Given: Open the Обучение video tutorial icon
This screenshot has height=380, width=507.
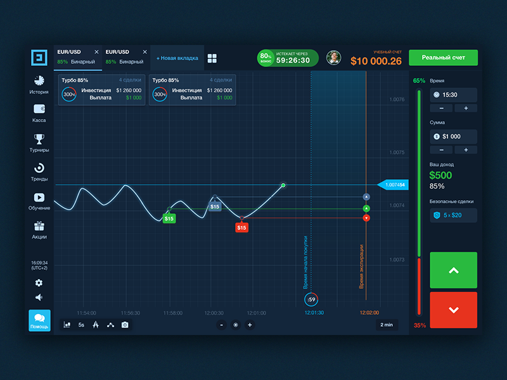Looking at the screenshot, I should tap(39, 197).
